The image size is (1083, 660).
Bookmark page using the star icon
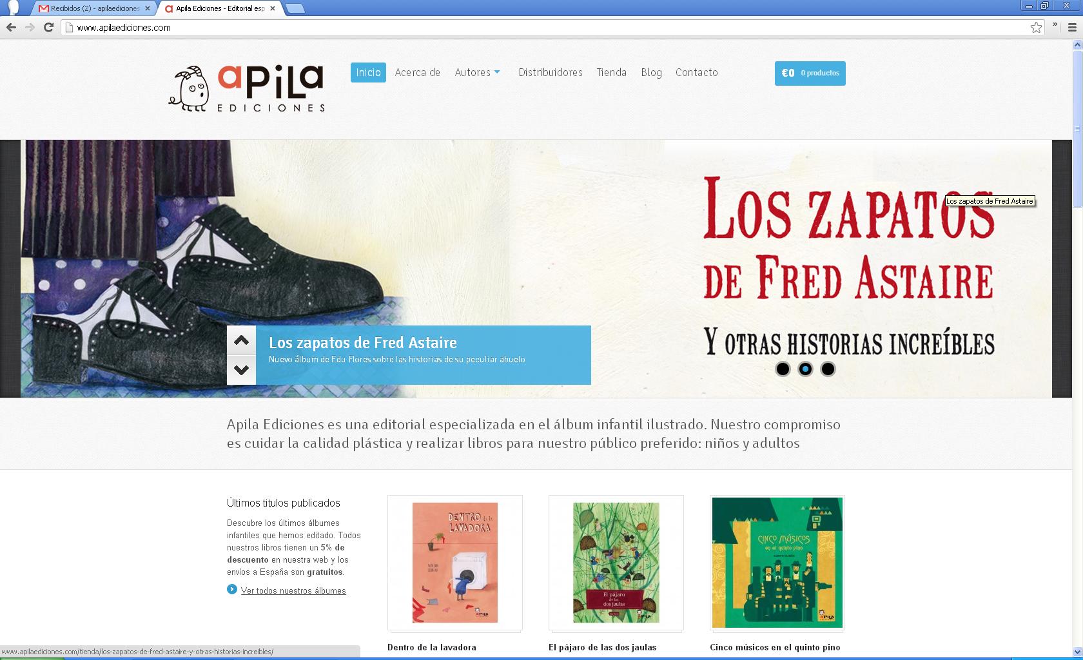[x=1036, y=27]
